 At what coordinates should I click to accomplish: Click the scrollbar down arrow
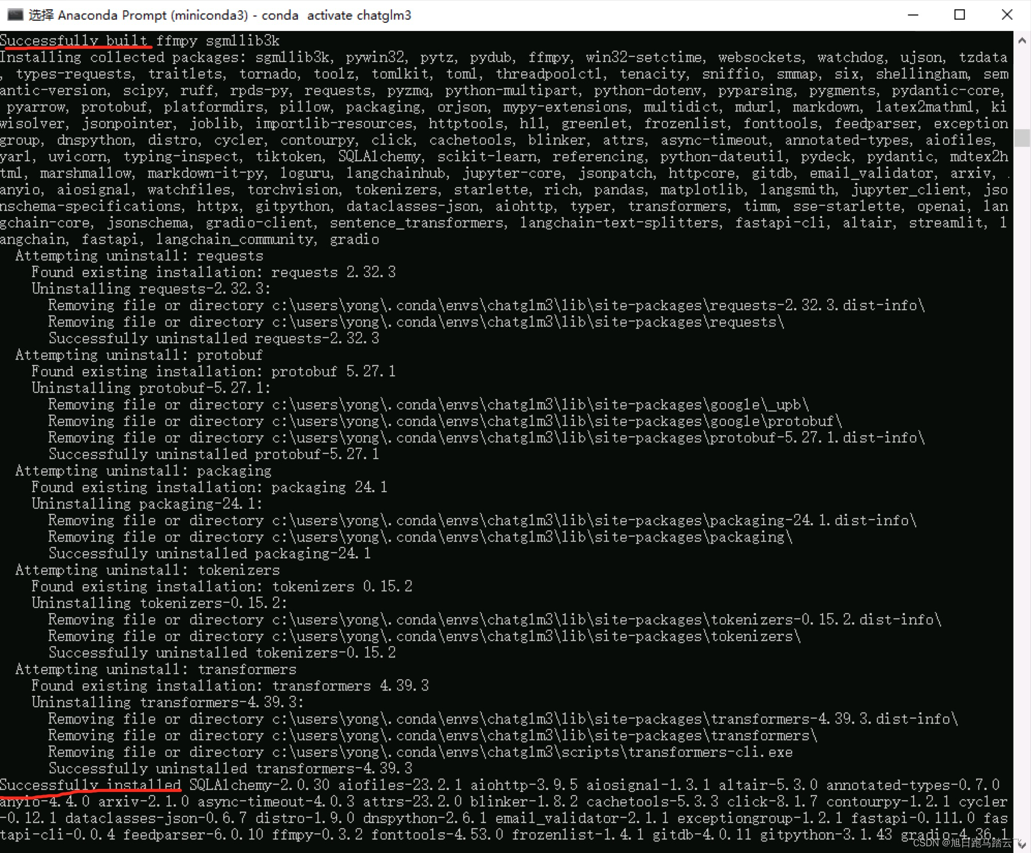(x=1022, y=844)
